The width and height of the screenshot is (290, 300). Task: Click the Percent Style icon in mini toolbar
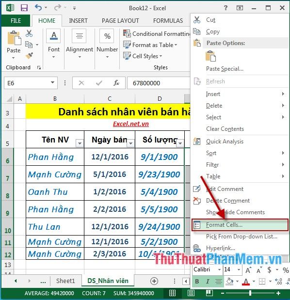(286, 270)
